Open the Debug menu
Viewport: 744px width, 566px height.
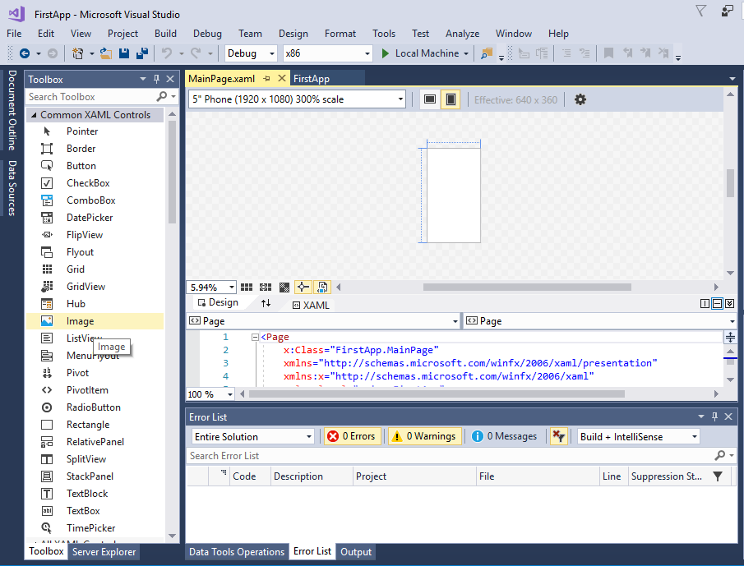click(207, 34)
